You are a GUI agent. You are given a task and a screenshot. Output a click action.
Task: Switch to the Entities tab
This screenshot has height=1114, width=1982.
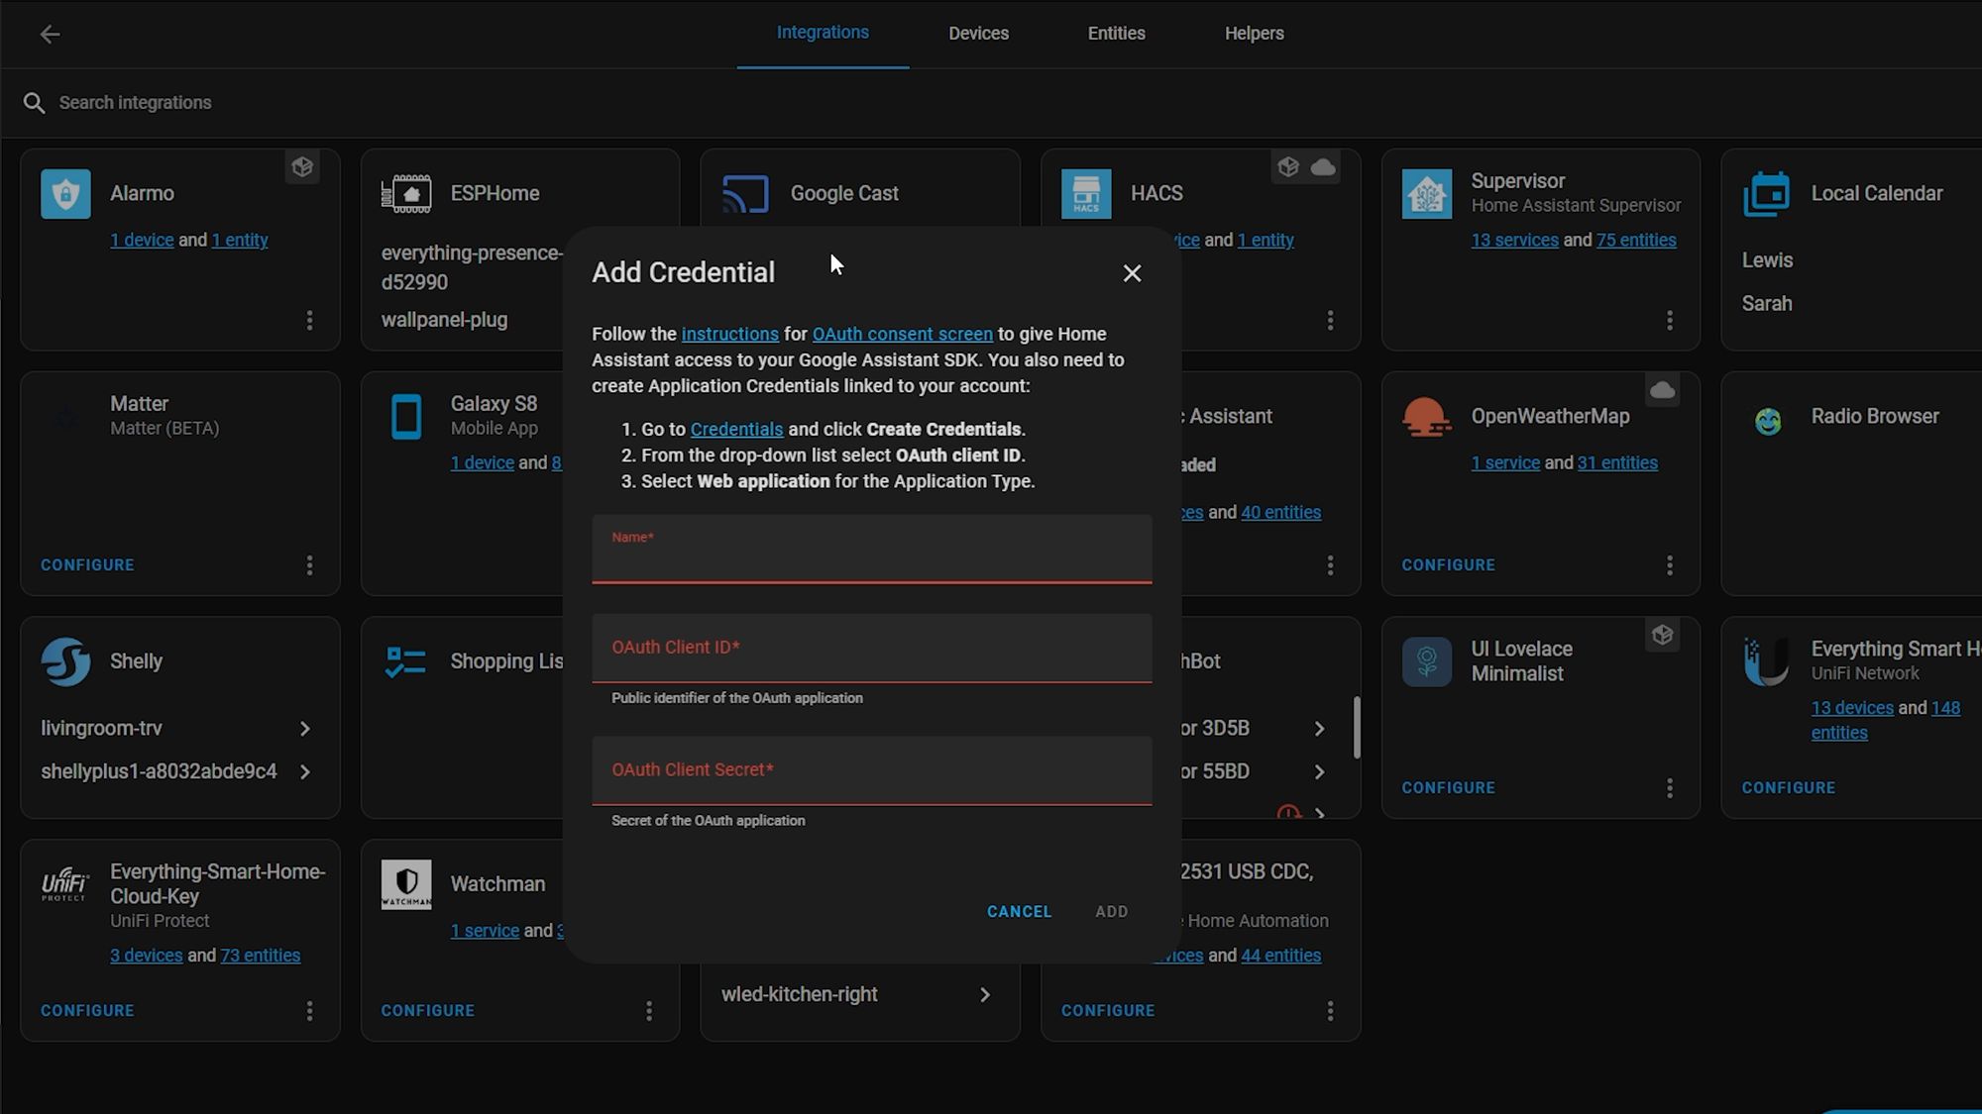1115,33
